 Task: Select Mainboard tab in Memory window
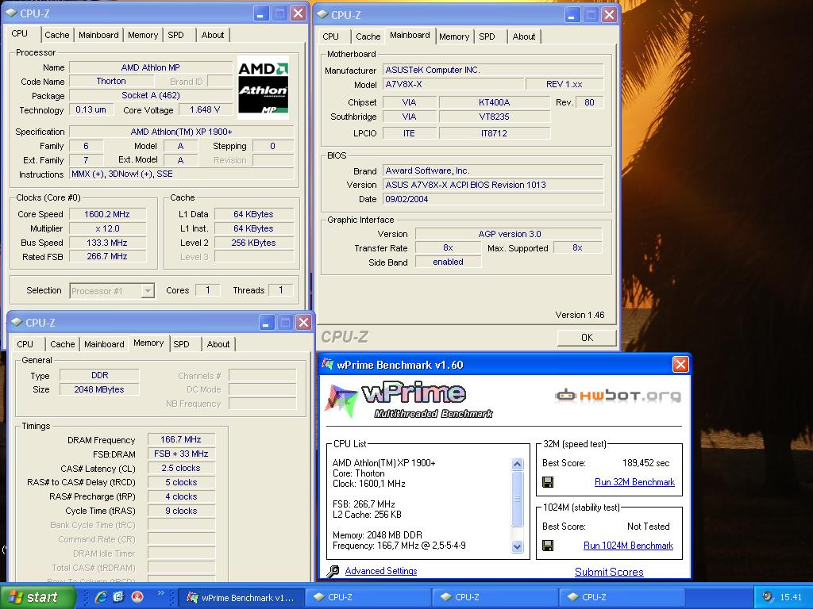tap(104, 344)
